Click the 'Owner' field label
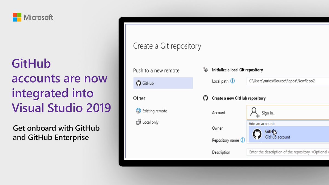This screenshot has height=185, width=329. pos(217,128)
